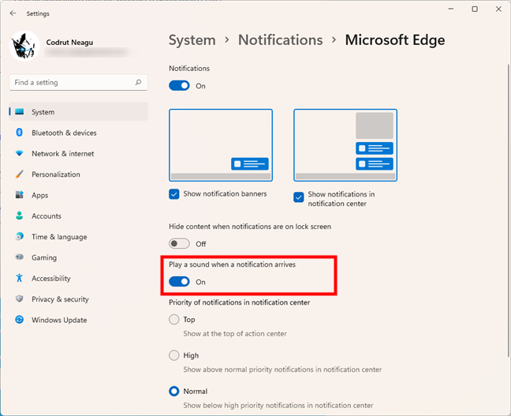
Task: Turn off Play a sound toggle
Action: tap(179, 282)
